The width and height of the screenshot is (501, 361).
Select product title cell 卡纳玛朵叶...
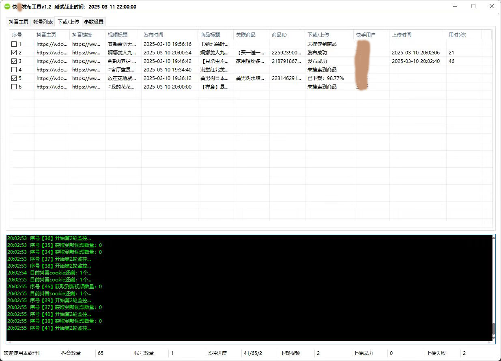(x=215, y=44)
